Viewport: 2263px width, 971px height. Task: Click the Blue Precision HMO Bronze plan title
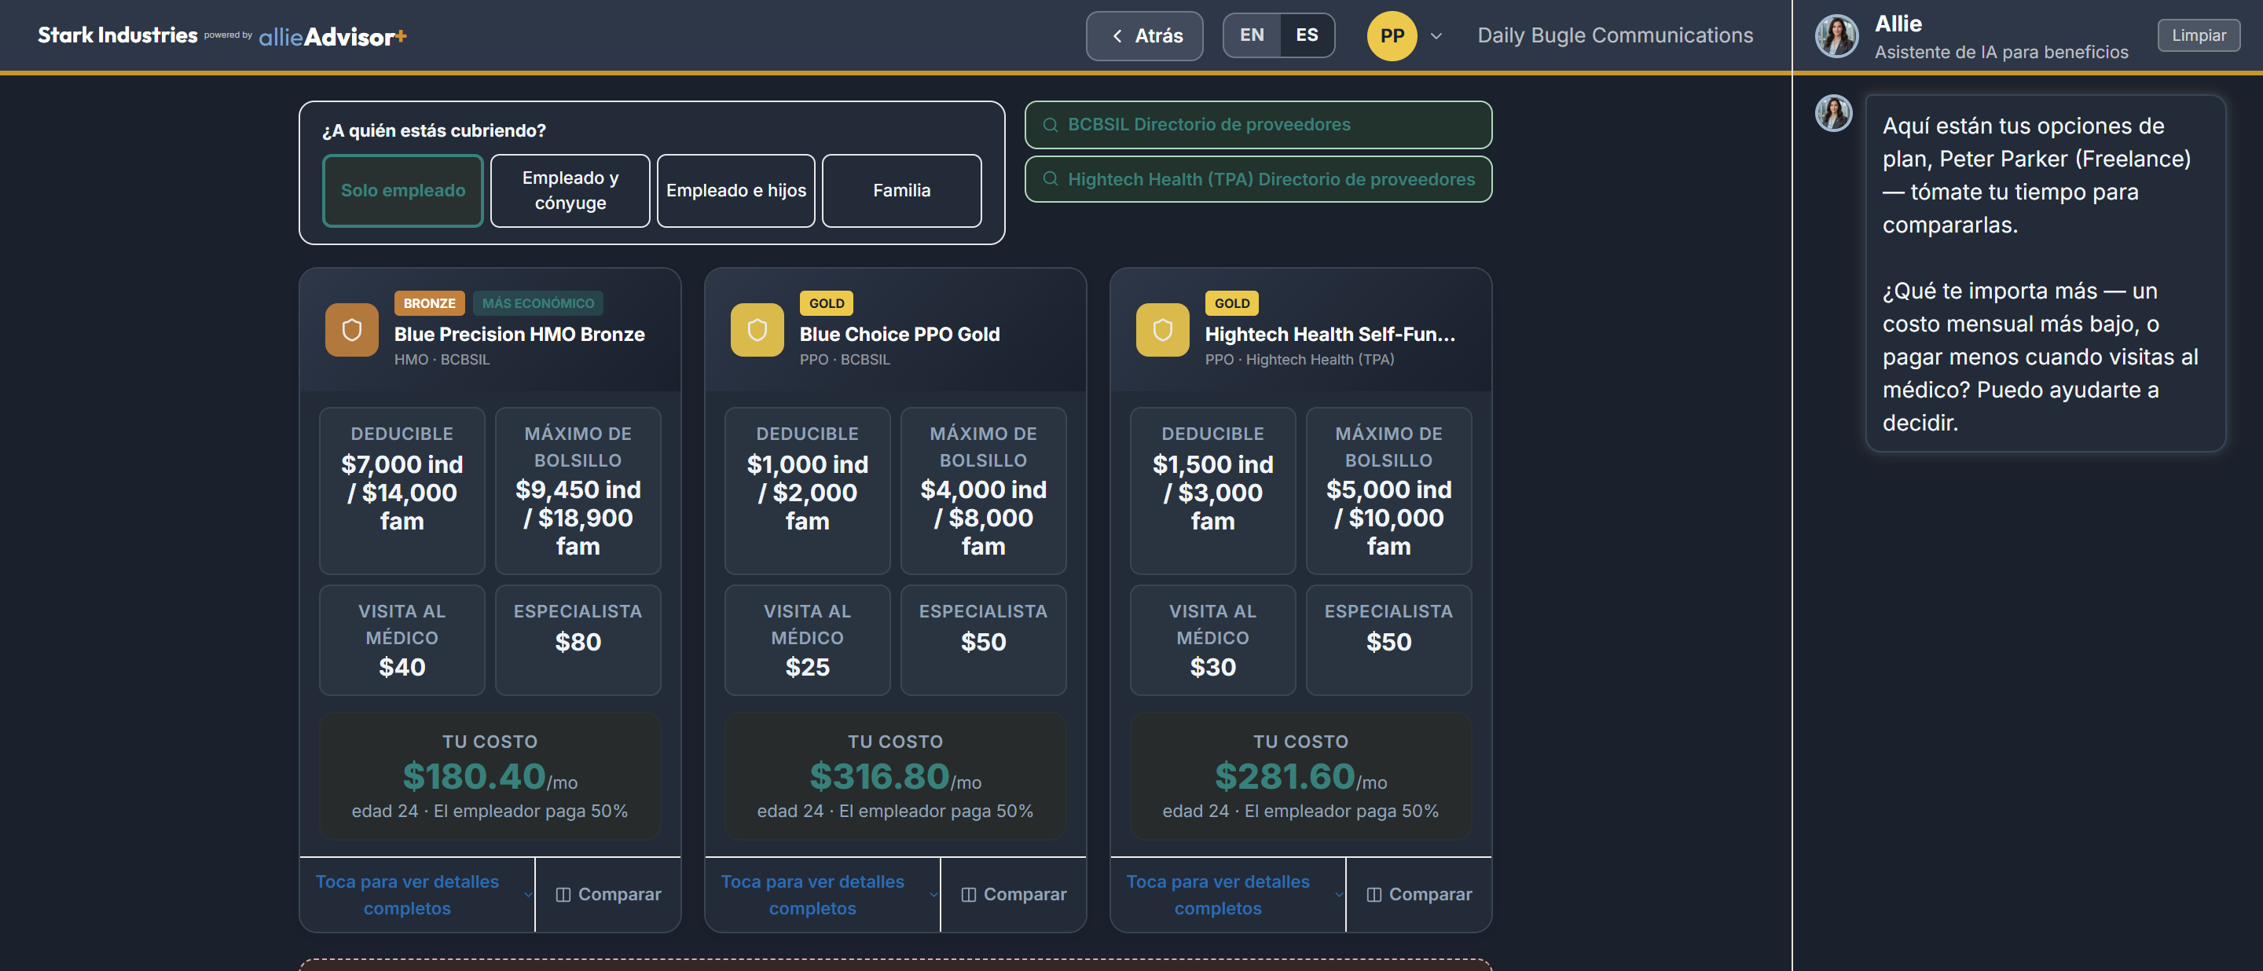(x=519, y=335)
